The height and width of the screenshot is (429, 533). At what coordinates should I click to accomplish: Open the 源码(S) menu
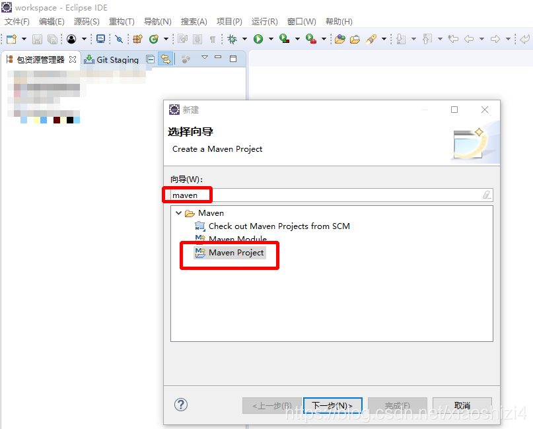pos(87,22)
